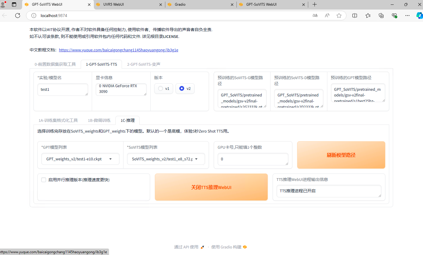Open the 2-GPT-SoVITS-变声 tab
The width and height of the screenshot is (423, 255).
143,64
